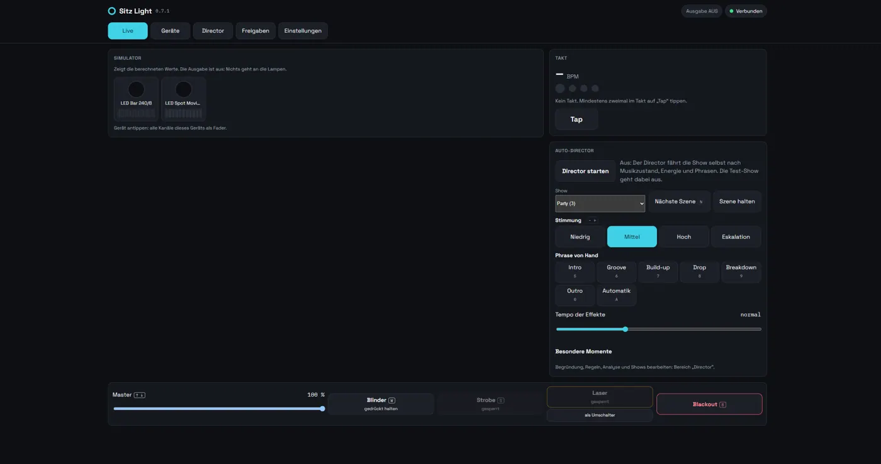The image size is (881, 464).
Task: Set mood to Hoch
Action: click(x=684, y=237)
